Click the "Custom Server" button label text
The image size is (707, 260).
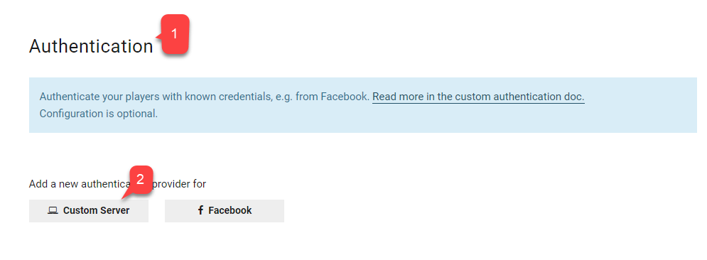[x=96, y=210]
